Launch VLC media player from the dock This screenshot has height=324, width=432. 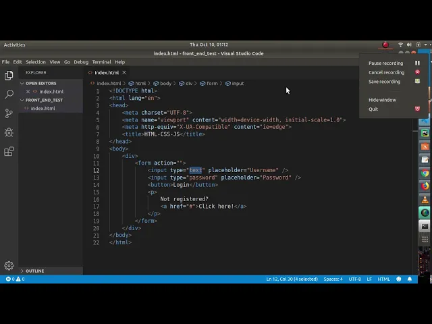pyautogui.click(x=425, y=200)
